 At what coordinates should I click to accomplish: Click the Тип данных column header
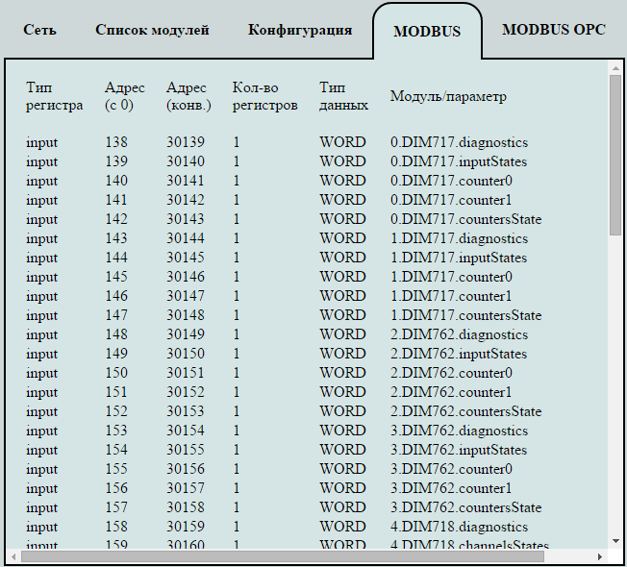[x=343, y=96]
